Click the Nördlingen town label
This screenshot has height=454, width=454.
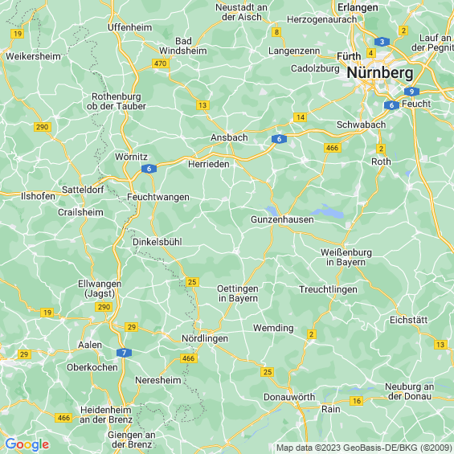point(205,338)
